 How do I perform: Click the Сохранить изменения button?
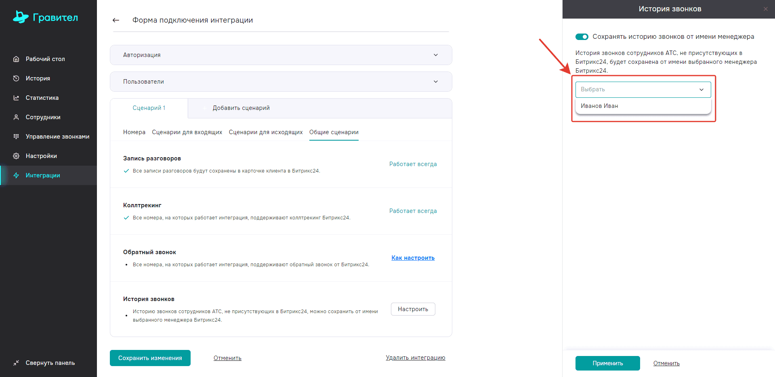pos(150,358)
